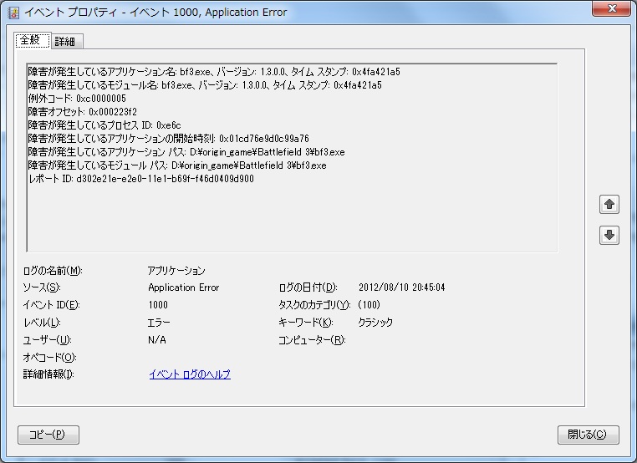This screenshot has height=463, width=637.
Task: Click the source value Application Error
Action: click(184, 287)
